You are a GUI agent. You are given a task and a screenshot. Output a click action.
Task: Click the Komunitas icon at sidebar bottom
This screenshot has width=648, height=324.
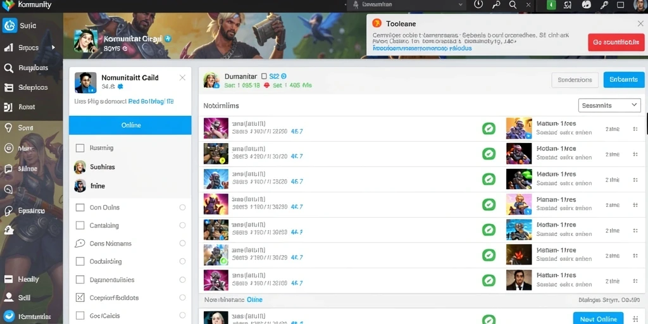tap(9, 316)
